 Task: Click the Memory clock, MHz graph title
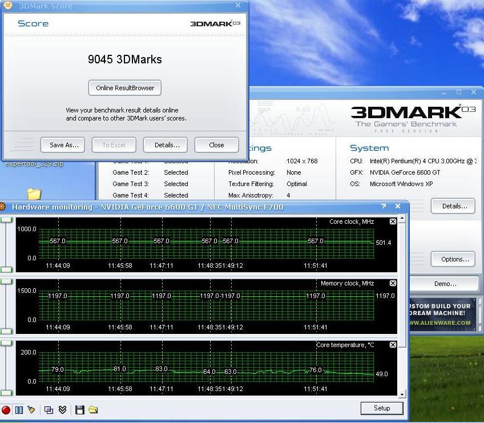point(347,283)
